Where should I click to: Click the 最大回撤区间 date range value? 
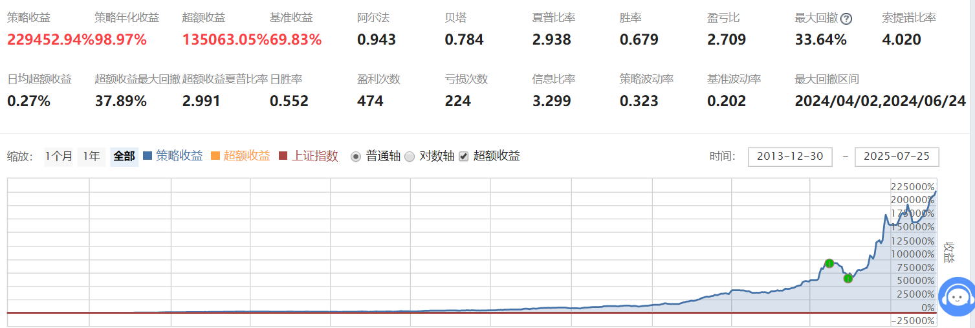coord(880,101)
